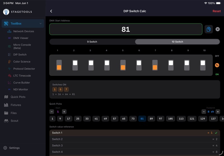Pick quick address 49
224x156 pixels.
(105, 119)
